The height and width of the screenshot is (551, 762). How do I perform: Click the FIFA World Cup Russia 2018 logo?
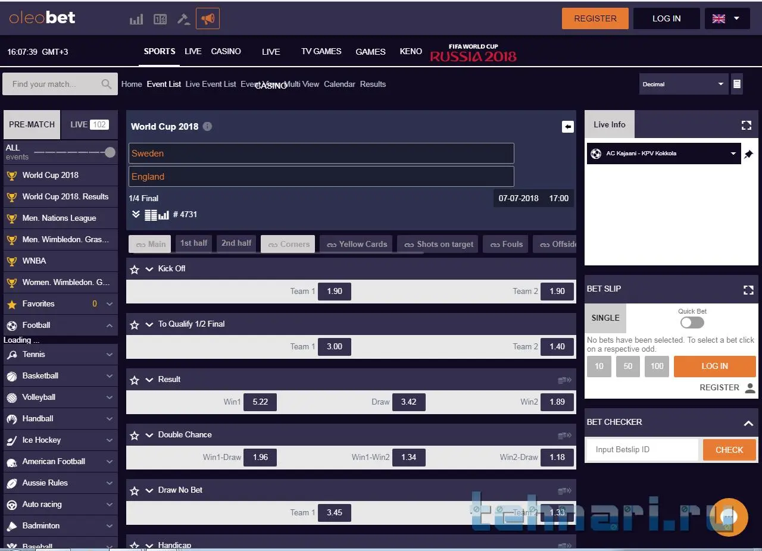tap(473, 52)
